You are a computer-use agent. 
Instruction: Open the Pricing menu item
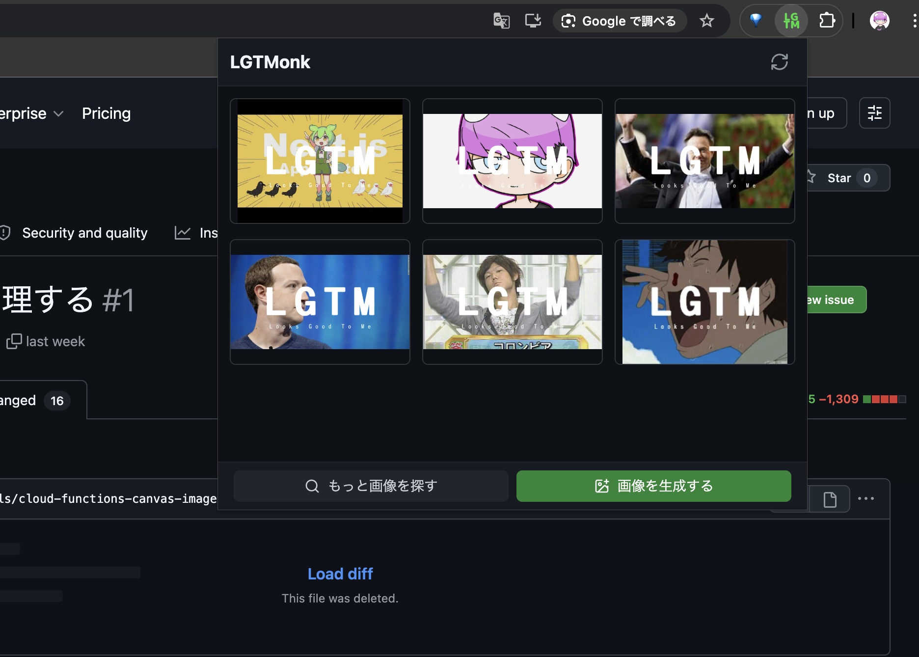click(106, 113)
